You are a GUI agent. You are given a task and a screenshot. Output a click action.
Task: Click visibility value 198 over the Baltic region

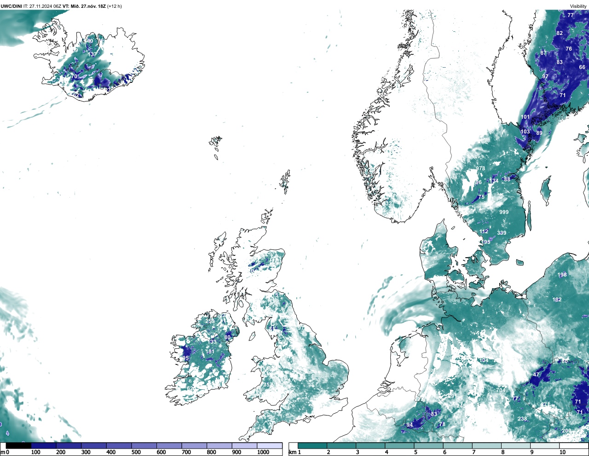562,275
